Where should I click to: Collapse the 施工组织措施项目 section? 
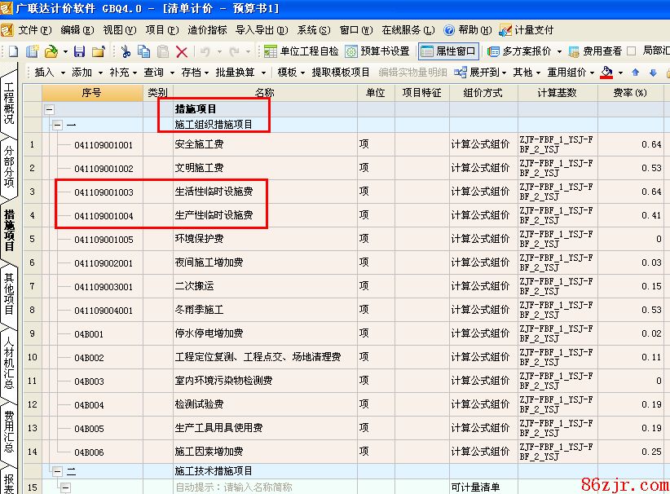pos(57,126)
